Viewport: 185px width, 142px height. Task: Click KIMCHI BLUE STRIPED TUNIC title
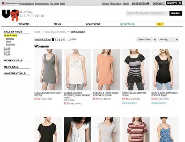click(x=134, y=94)
